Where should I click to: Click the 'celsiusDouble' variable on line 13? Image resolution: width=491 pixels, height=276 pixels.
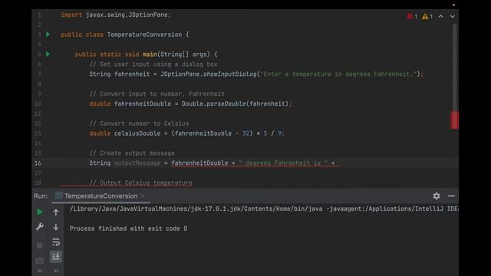coord(137,133)
